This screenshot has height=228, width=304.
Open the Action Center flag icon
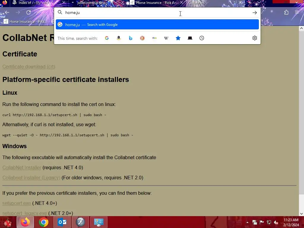tap(262, 222)
